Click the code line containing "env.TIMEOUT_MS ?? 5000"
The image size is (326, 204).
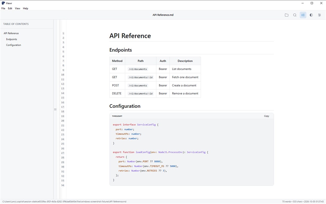(148, 166)
